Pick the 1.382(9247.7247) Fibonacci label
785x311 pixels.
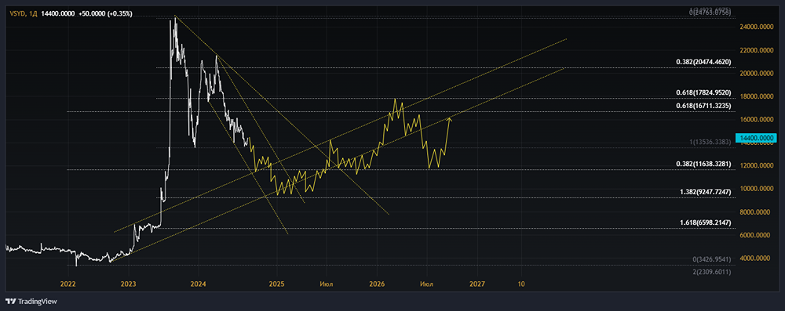705,192
